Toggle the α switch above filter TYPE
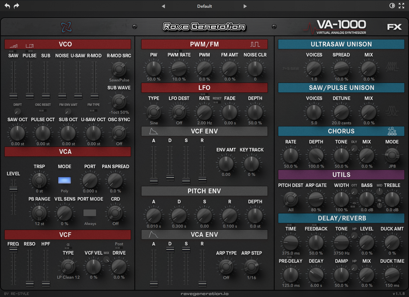409x297 pixels. pos(68,248)
